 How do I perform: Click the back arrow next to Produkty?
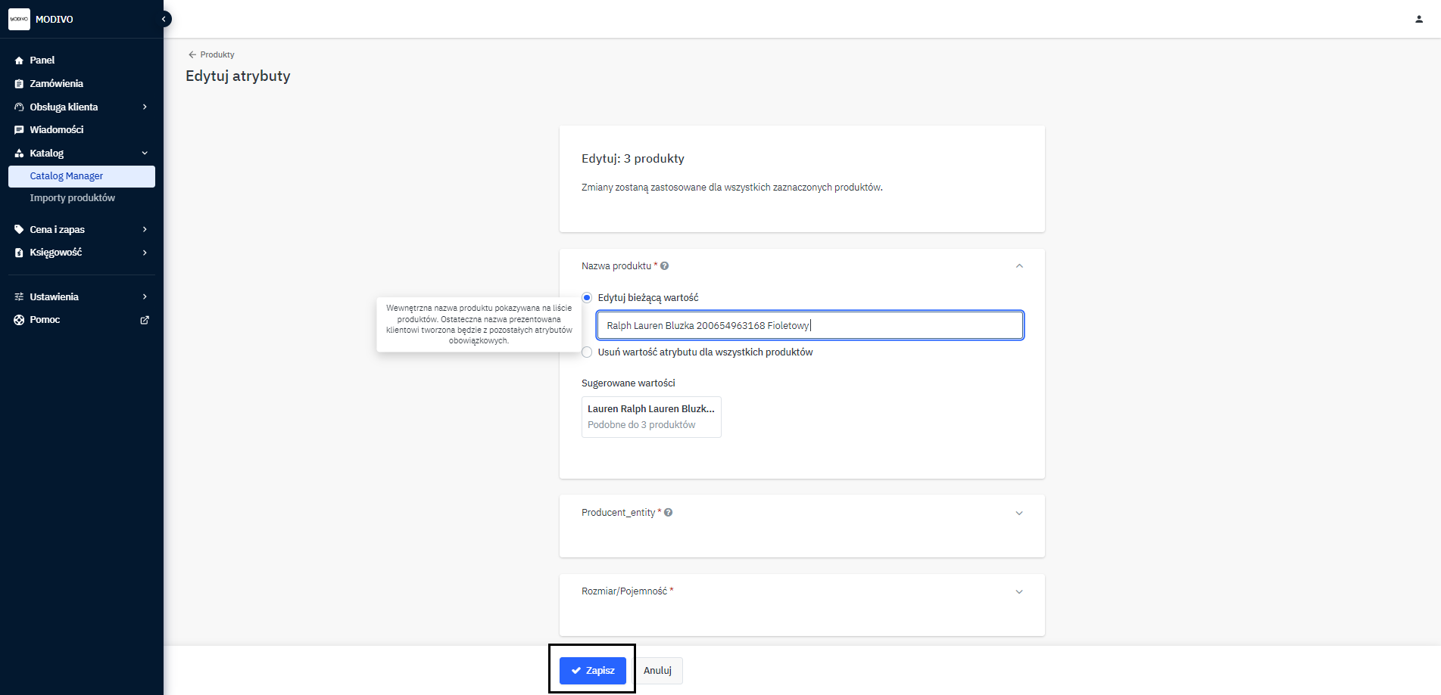pyautogui.click(x=192, y=54)
